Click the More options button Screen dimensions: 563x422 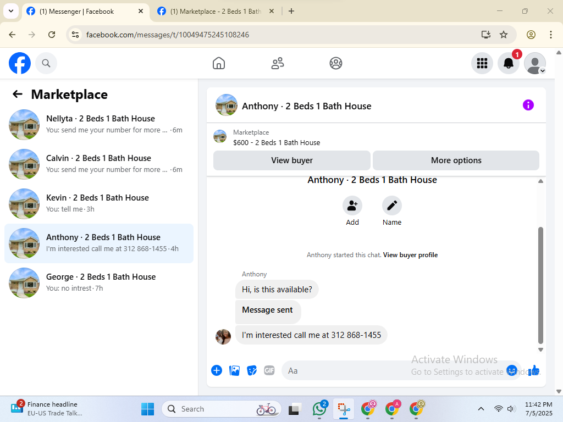tap(456, 160)
